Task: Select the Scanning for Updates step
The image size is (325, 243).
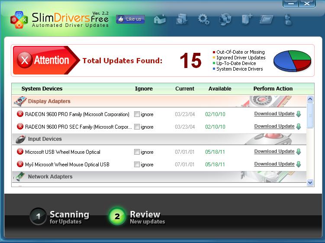Action: [60, 217]
